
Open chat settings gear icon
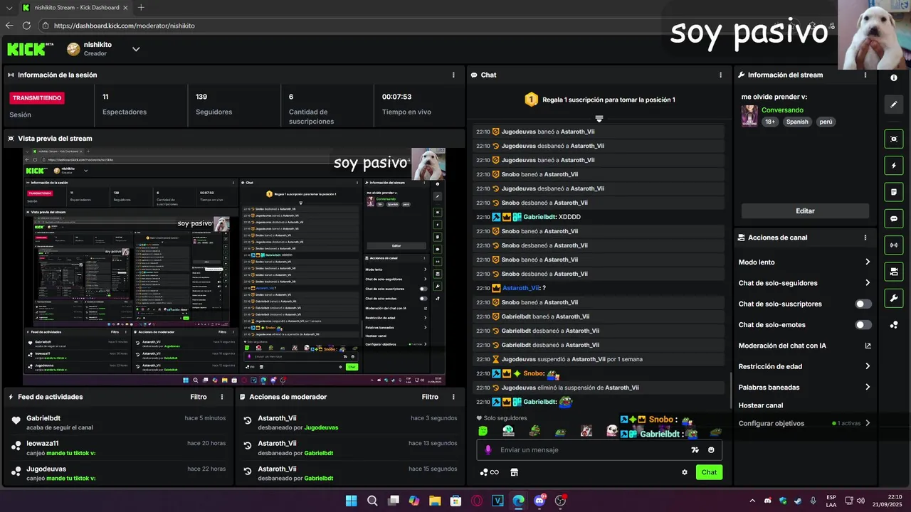click(x=685, y=472)
